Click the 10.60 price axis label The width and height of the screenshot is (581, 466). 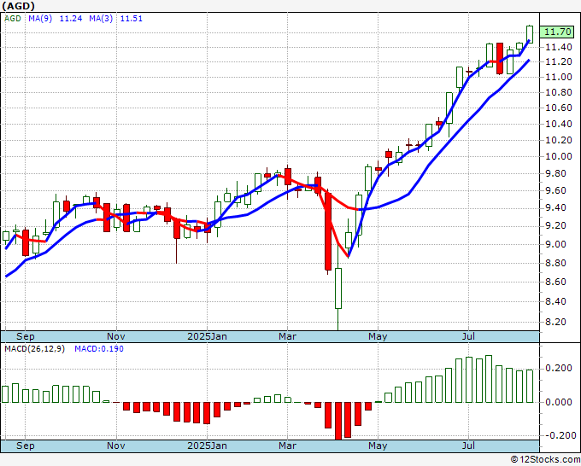(559, 108)
